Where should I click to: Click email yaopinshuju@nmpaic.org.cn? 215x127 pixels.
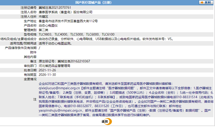pyautogui.click(x=60, y=110)
